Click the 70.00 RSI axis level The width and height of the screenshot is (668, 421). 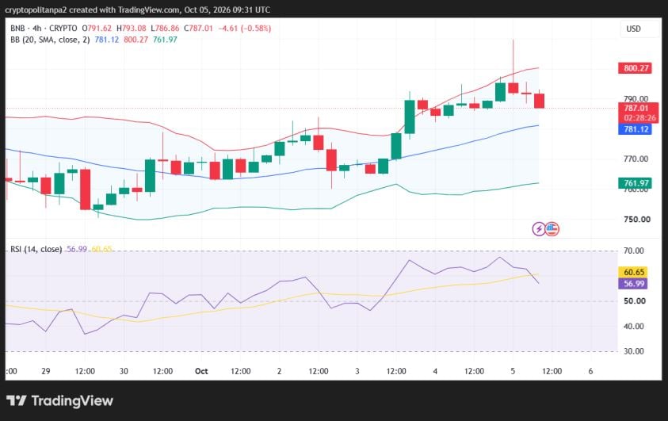coord(633,251)
